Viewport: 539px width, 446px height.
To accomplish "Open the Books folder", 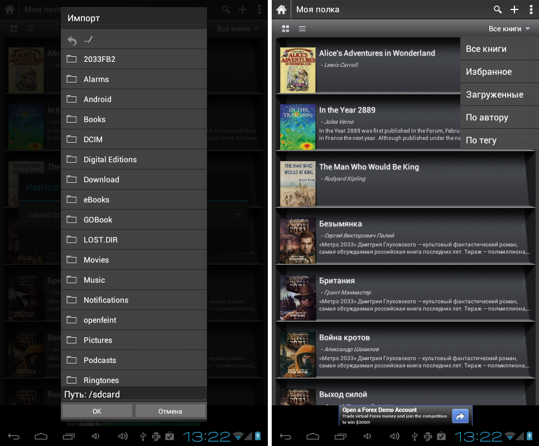I will [x=134, y=119].
